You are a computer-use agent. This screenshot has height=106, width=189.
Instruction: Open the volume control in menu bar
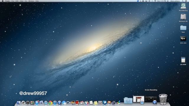(168, 1)
